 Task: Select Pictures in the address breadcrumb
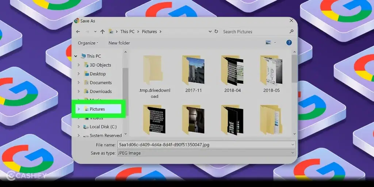[x=149, y=31]
